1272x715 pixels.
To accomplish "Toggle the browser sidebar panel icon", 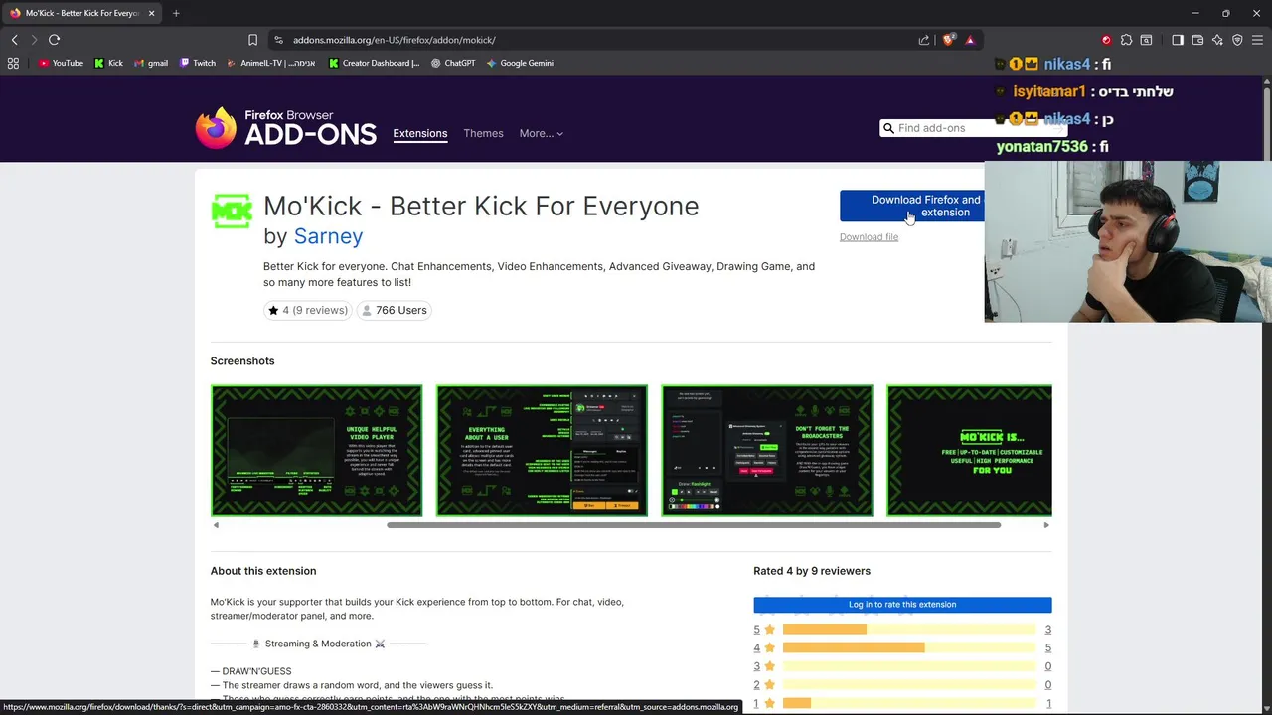I will (1178, 40).
